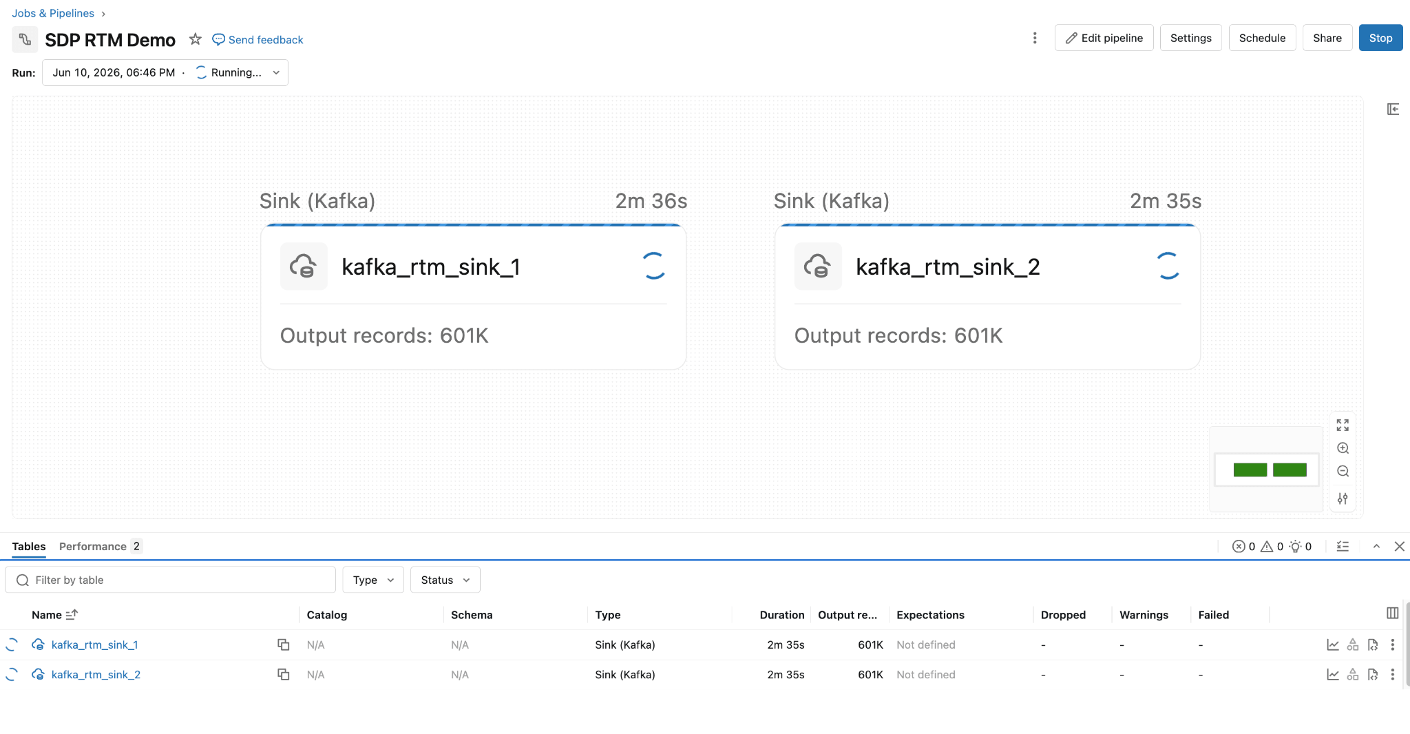Image resolution: width=1410 pixels, height=734 pixels.
Task: Open pipeline Settings
Action: pyautogui.click(x=1190, y=38)
